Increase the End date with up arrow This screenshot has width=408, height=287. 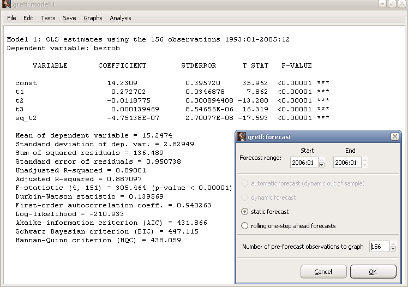click(x=365, y=160)
